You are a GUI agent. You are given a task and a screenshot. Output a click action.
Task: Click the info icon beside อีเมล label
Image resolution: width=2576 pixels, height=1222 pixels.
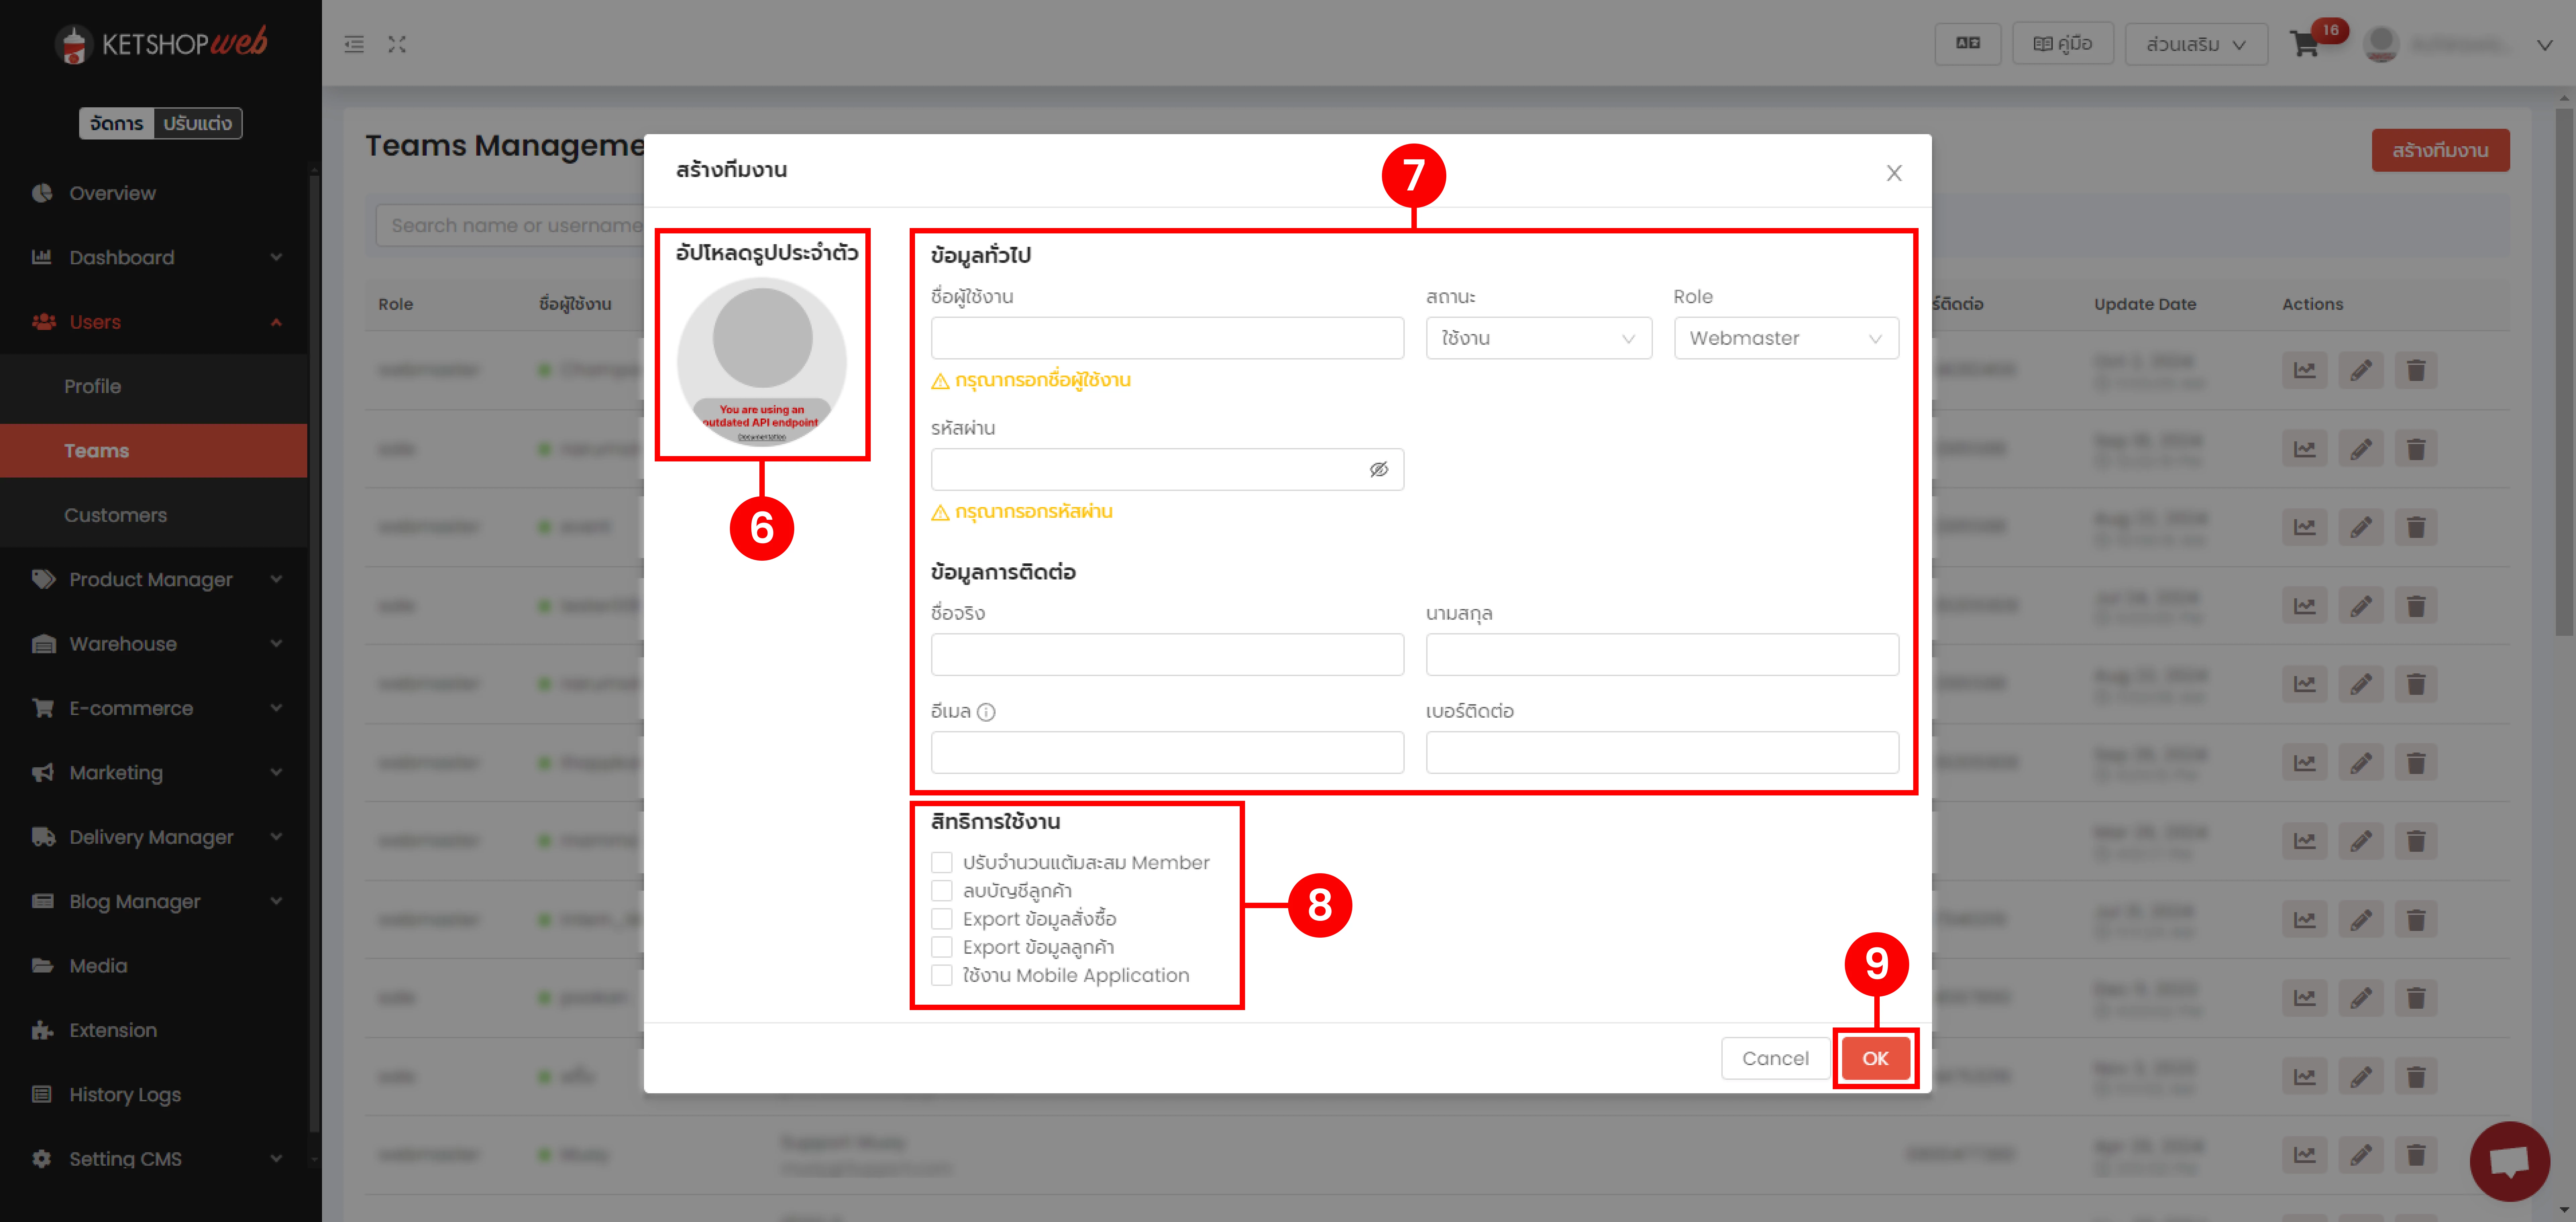pyautogui.click(x=986, y=712)
